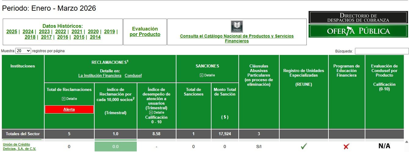The image size is (409, 152).
Task: Open 2017 historical data
Action: click(x=46, y=37)
